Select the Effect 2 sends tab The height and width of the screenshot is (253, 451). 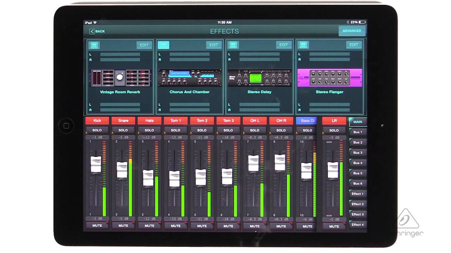(x=358, y=204)
